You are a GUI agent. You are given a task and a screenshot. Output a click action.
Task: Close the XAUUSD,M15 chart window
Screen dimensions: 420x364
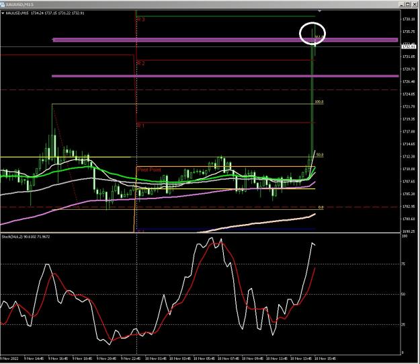tap(414, 5)
